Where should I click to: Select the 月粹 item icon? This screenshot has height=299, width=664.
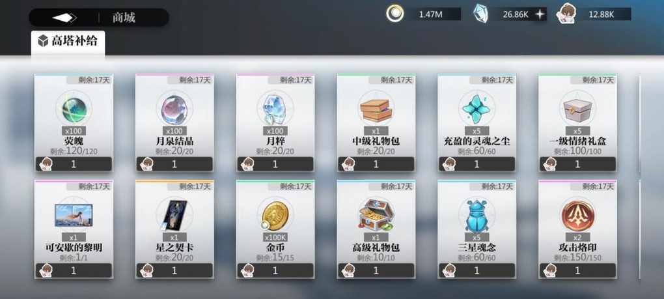coord(275,108)
